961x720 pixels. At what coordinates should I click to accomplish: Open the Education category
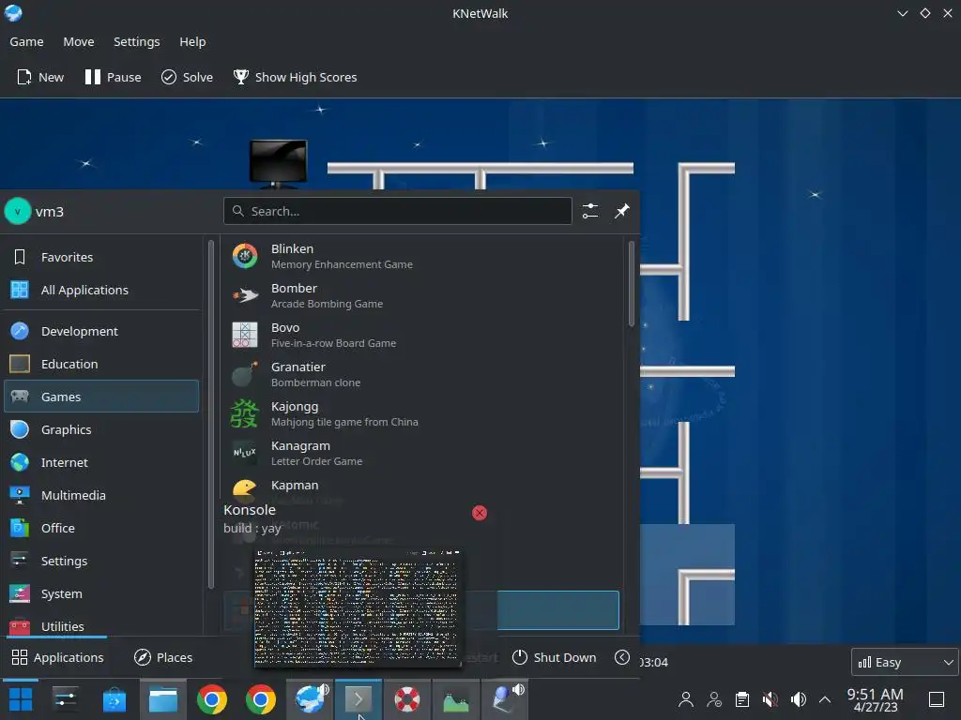101,365
